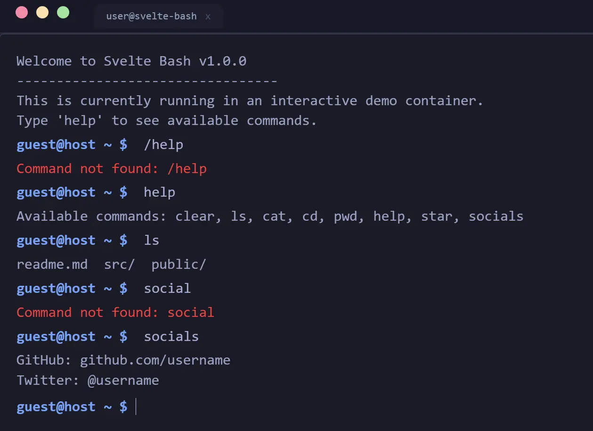Image resolution: width=593 pixels, height=431 pixels.
Task: Click the green traffic light window control
Action: 63,12
